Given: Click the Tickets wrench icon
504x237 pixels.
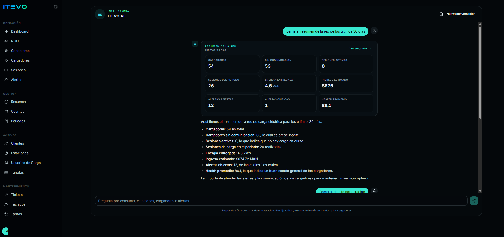Looking at the screenshot, I should pos(6,195).
